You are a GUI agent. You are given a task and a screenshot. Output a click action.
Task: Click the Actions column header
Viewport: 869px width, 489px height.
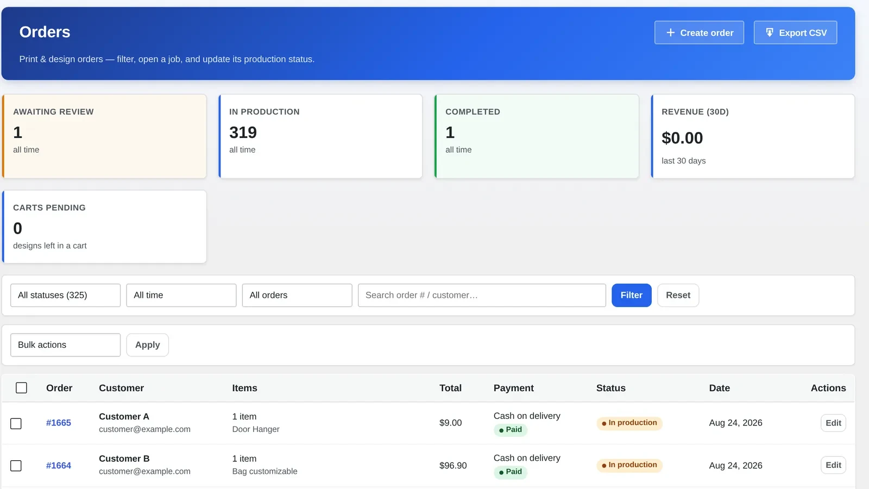click(828, 388)
